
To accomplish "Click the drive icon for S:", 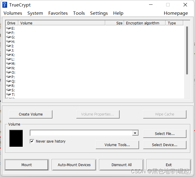I will [x=9, y=90].
